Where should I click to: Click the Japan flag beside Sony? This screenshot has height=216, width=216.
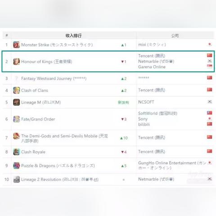tap(210, 119)
